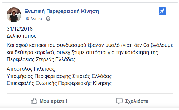179x110 pixels.
Task: Click the speech bubble comment icon
Action: [x=119, y=101]
